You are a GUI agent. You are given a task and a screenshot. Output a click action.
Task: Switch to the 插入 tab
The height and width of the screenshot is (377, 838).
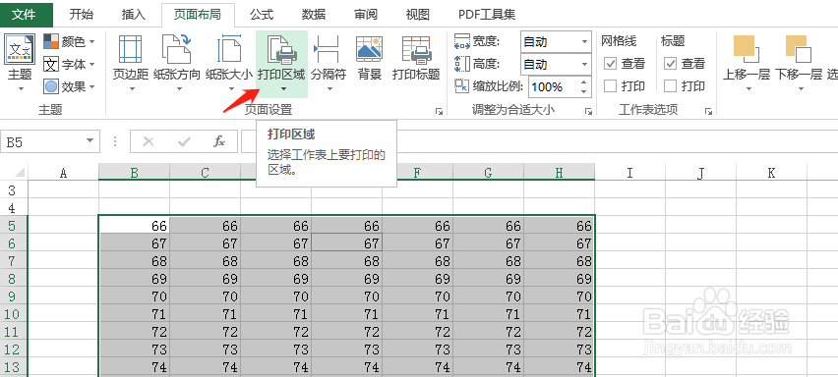134,15
